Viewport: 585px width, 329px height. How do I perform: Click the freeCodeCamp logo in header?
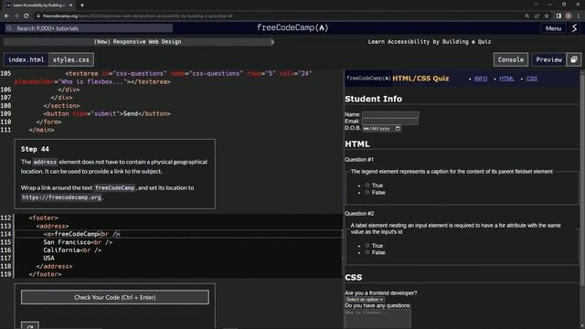coord(292,27)
